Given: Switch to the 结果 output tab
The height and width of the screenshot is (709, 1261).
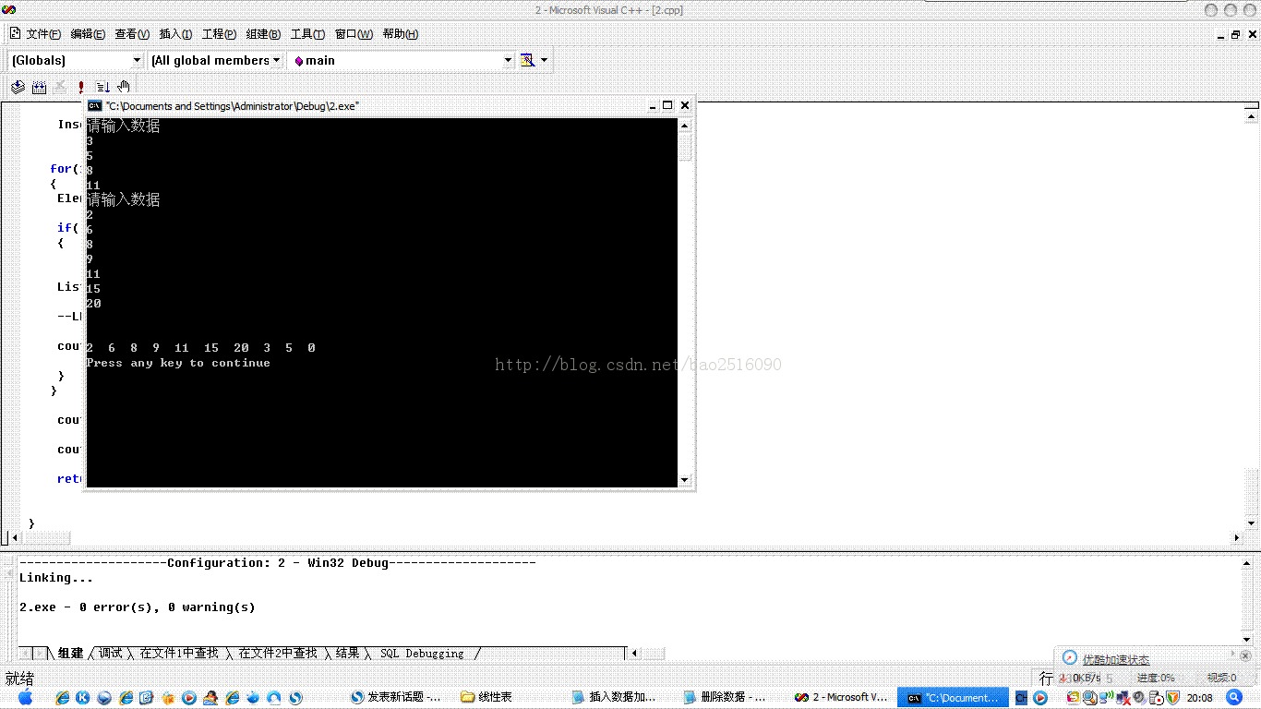Looking at the screenshot, I should (x=348, y=654).
